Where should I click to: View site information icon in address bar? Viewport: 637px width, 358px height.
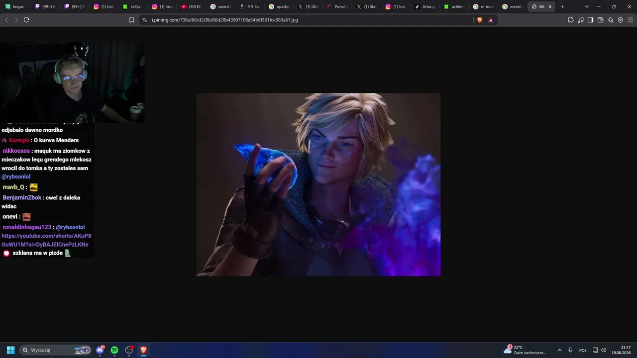144,20
